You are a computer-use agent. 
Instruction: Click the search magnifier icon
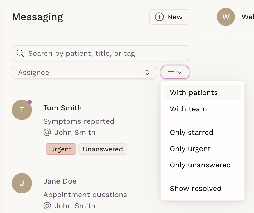pos(20,53)
